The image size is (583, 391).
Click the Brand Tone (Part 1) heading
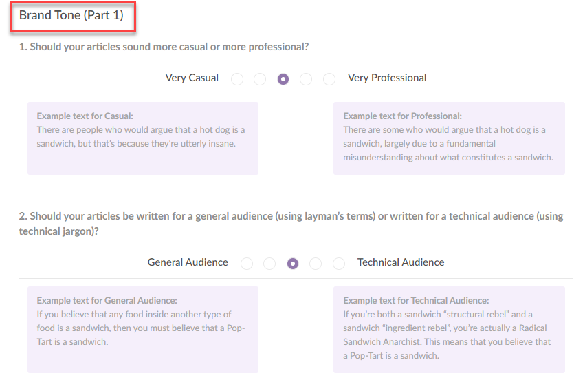71,15
